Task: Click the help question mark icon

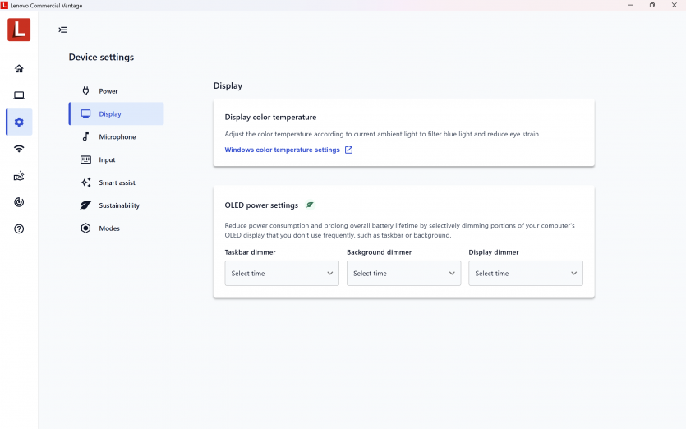Action: pyautogui.click(x=19, y=228)
